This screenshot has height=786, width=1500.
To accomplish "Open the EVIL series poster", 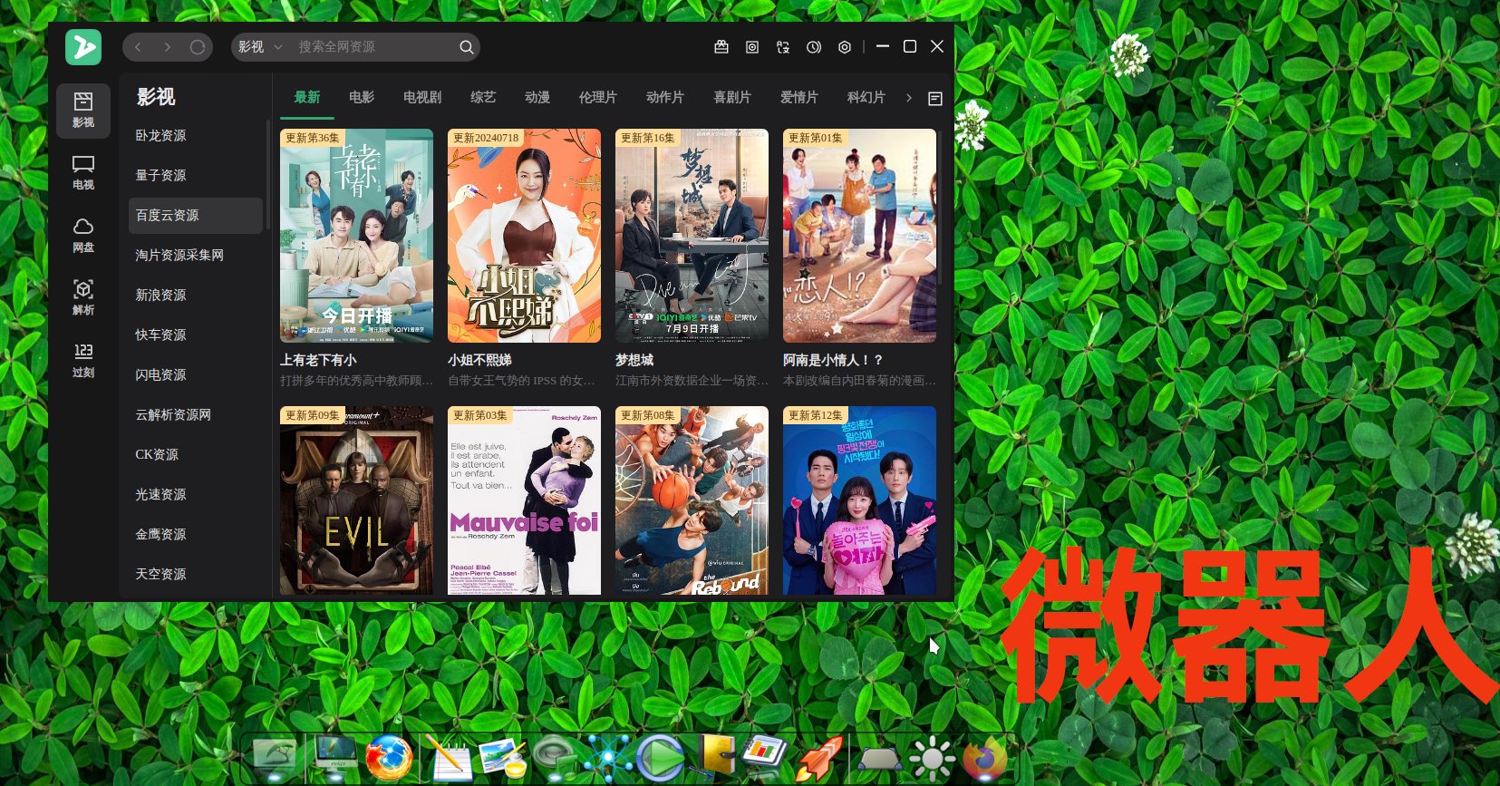I will click(x=356, y=500).
